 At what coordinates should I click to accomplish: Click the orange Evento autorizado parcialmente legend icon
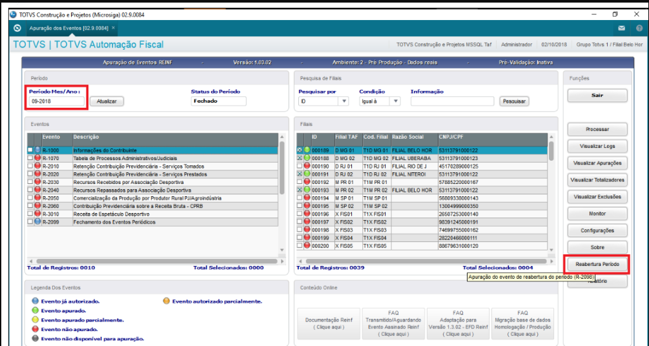coord(167,301)
